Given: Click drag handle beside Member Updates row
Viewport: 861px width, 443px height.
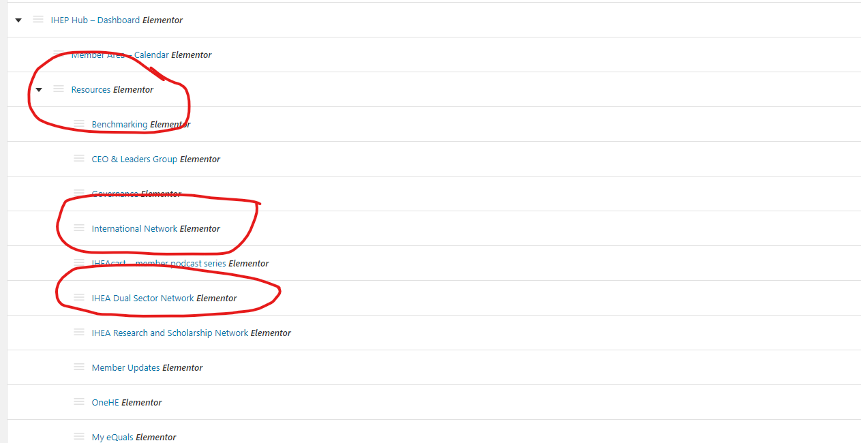Looking at the screenshot, I should coord(79,367).
